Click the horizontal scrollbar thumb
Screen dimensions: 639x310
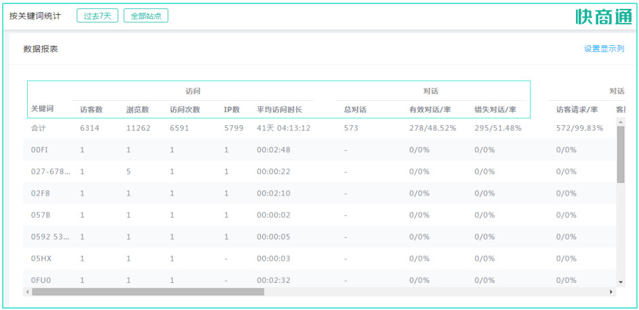(x=148, y=292)
